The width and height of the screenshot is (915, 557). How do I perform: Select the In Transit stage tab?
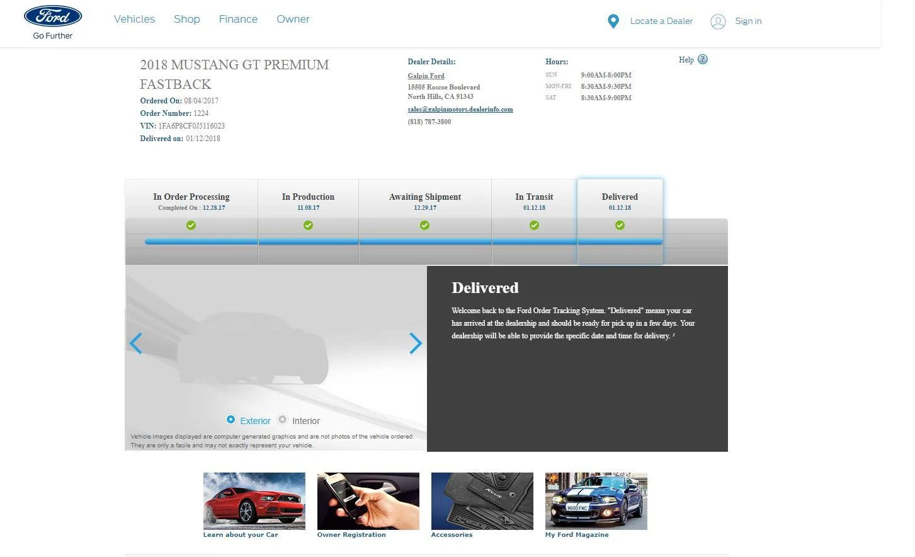(535, 222)
